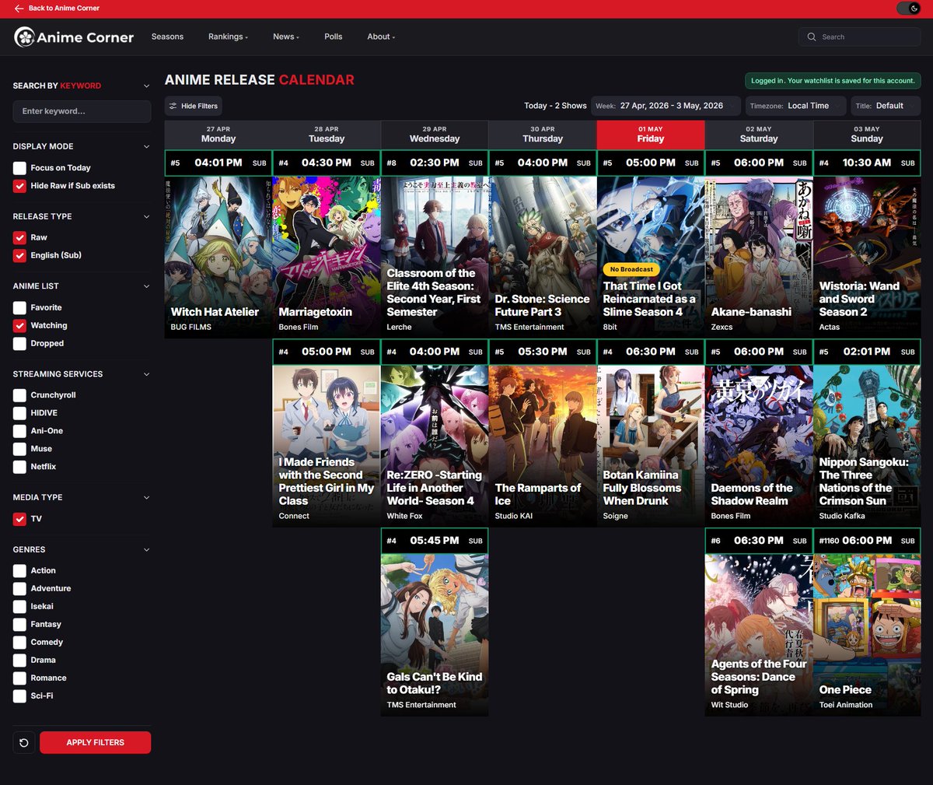Open the Slime Season 4 card
The width and height of the screenshot is (933, 785).
pos(651,257)
